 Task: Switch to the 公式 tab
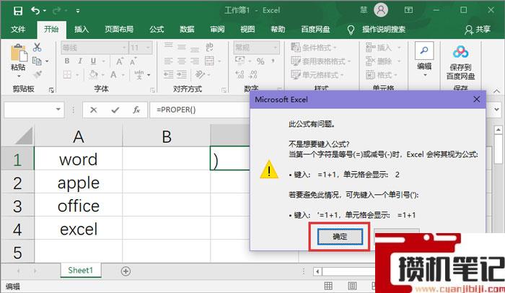pyautogui.click(x=157, y=30)
